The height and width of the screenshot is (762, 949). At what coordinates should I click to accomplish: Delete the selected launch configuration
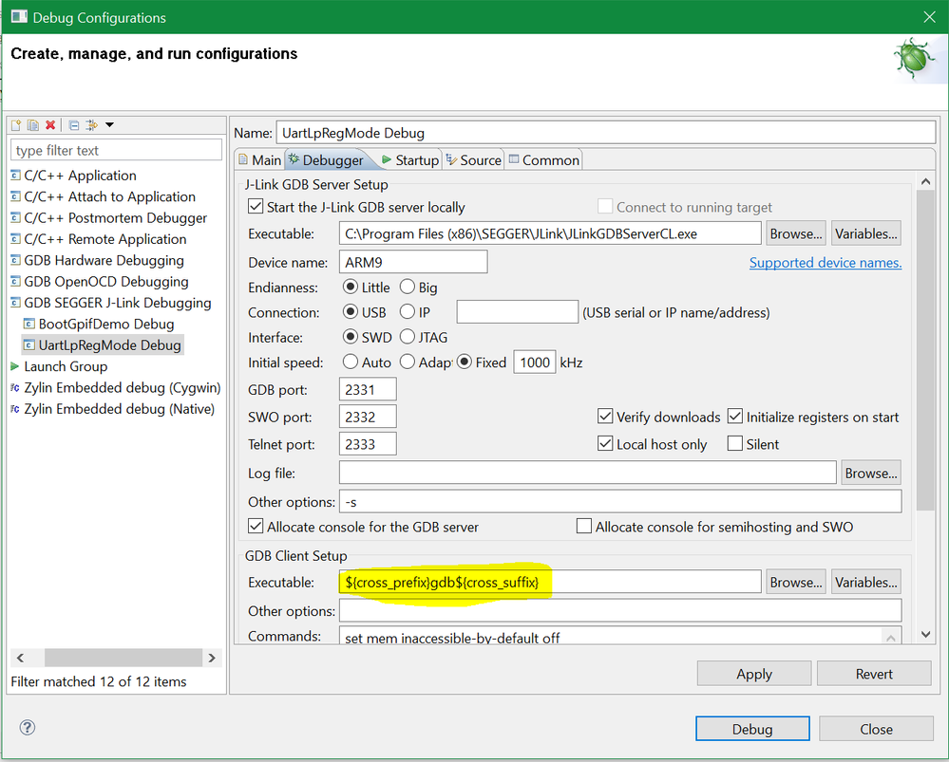(52, 124)
